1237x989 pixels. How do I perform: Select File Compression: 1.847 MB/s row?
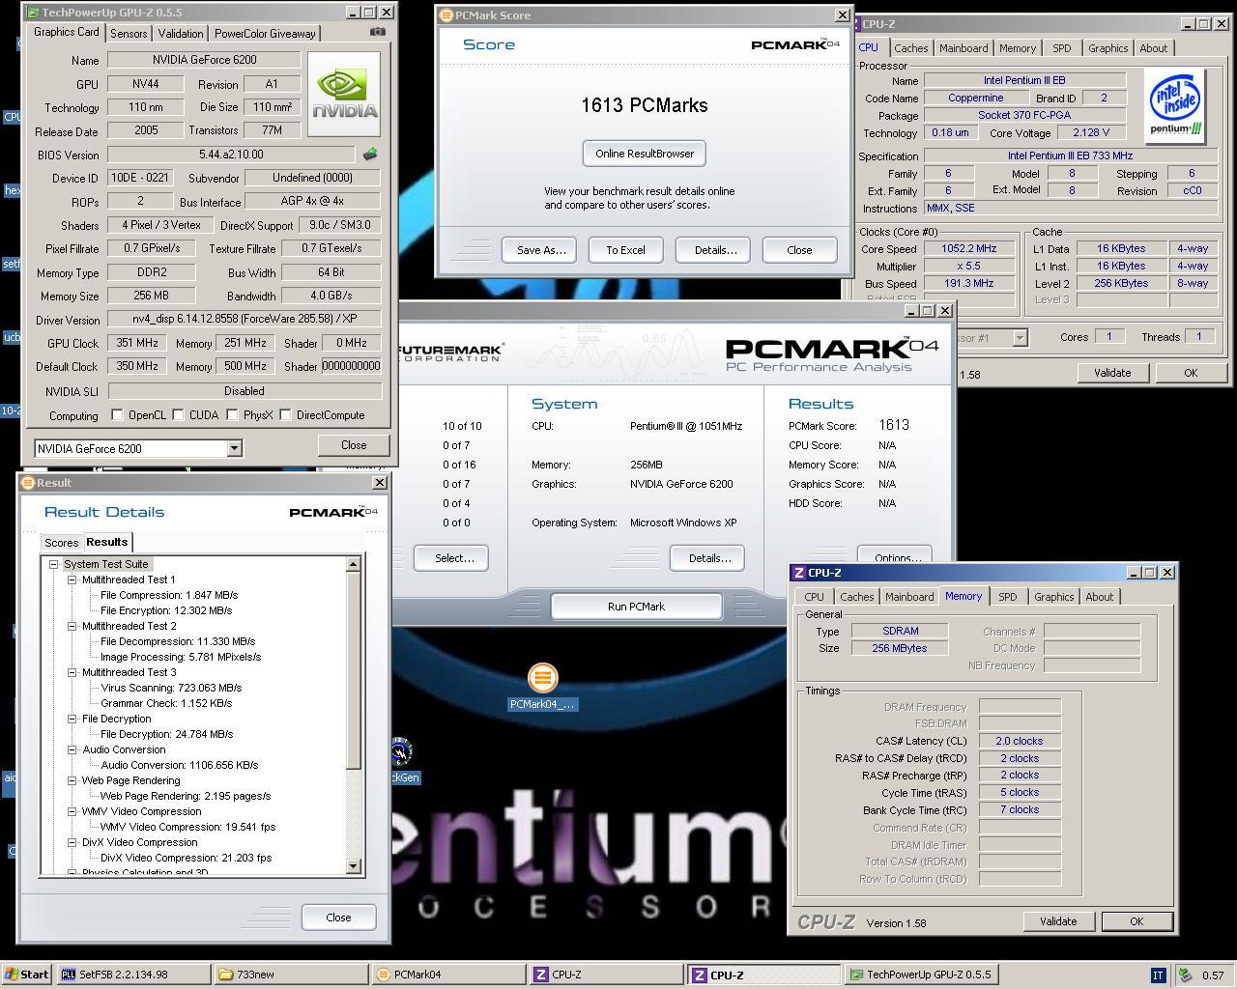pos(169,595)
